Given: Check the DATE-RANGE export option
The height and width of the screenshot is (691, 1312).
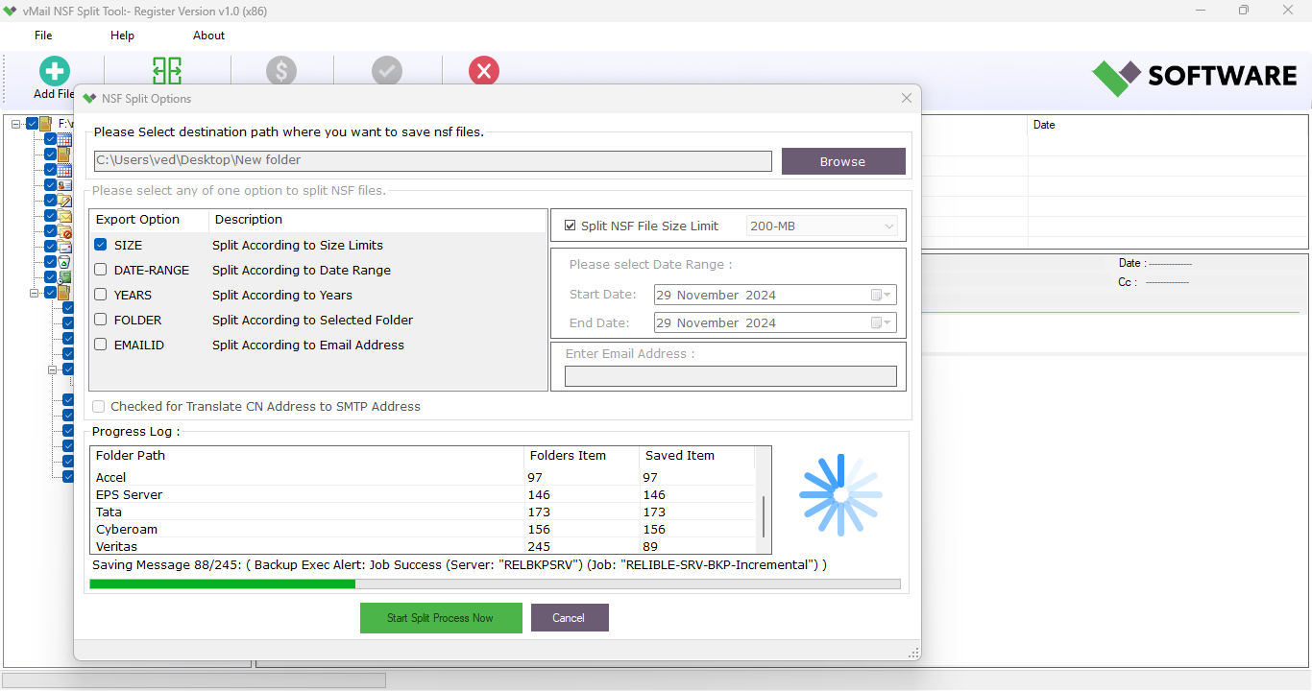Looking at the screenshot, I should point(101,270).
